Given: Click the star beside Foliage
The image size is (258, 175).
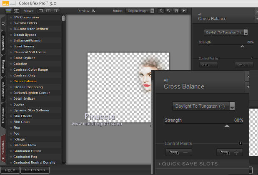Looking at the screenshot, I should point(11,139).
